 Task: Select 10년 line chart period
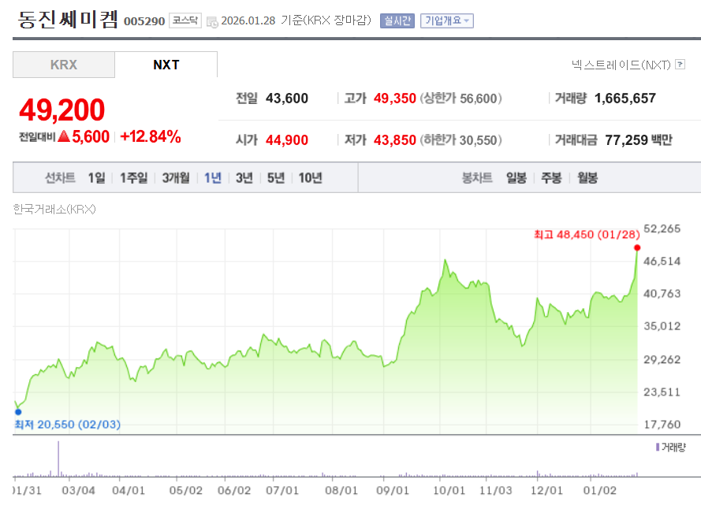(x=310, y=178)
